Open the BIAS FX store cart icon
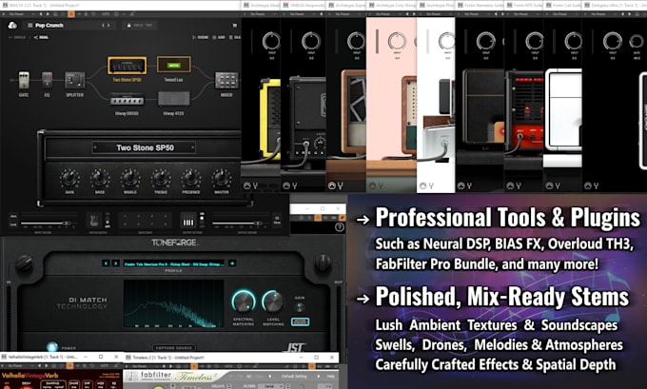This screenshot has height=389, width=647. pyautogui.click(x=235, y=26)
